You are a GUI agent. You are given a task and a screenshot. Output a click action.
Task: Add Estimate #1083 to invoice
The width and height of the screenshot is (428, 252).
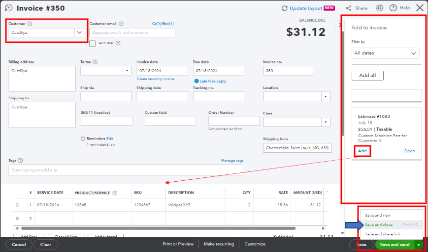[362, 151]
